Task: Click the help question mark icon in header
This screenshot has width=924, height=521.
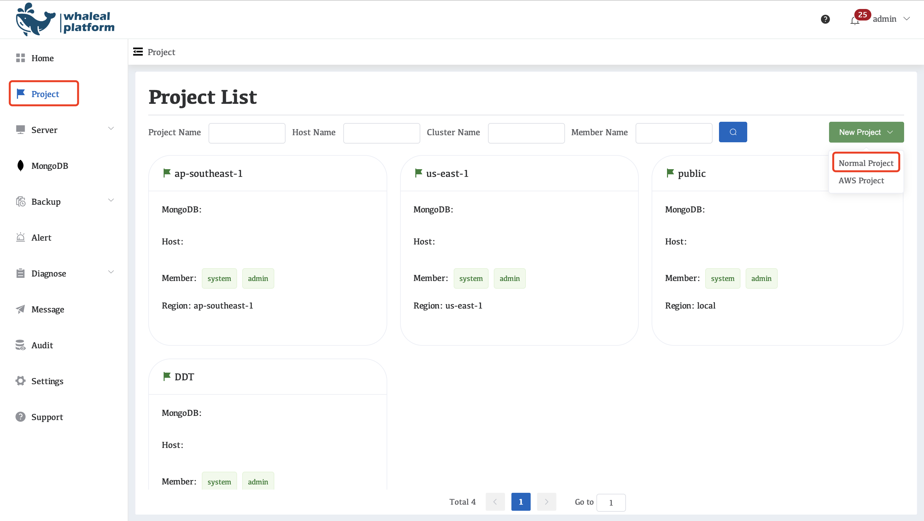Action: point(825,19)
